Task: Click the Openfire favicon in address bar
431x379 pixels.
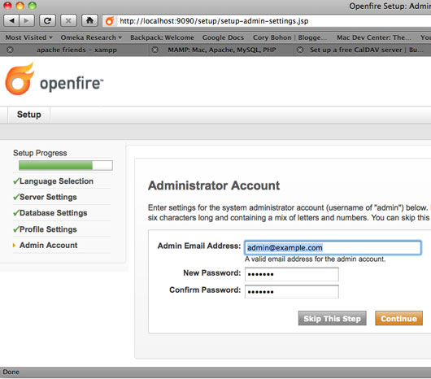Action: (110, 21)
